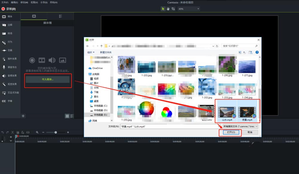Click the plus icon below media bin
Viewport: 299px width, 174px height.
[x=23, y=116]
